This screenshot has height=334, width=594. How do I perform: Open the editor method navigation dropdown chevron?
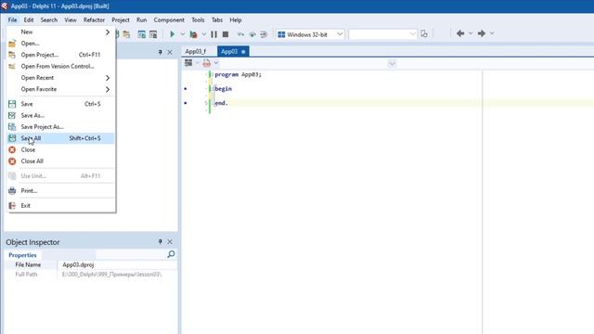(392, 64)
